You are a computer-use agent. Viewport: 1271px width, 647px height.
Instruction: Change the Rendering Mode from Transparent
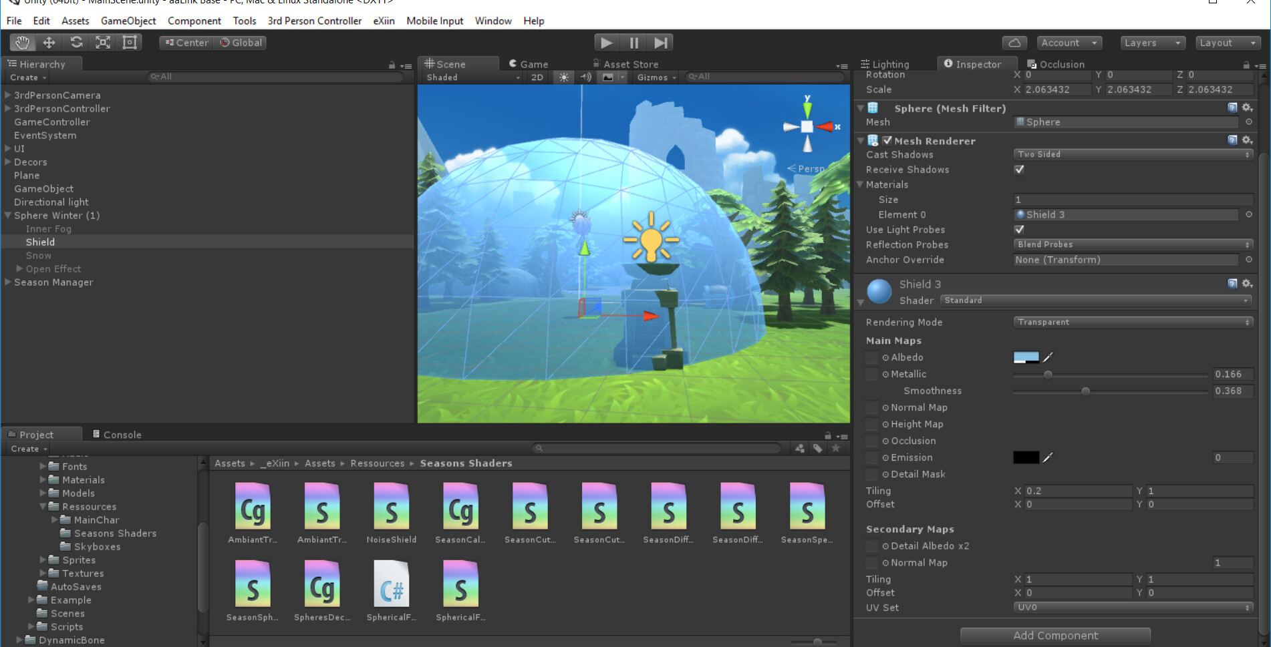click(1132, 322)
